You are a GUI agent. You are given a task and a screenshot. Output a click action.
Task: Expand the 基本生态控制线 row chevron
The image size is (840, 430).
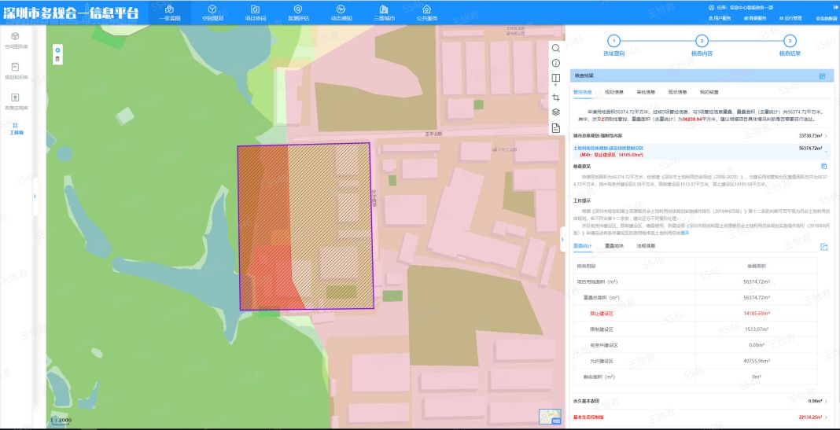click(826, 417)
